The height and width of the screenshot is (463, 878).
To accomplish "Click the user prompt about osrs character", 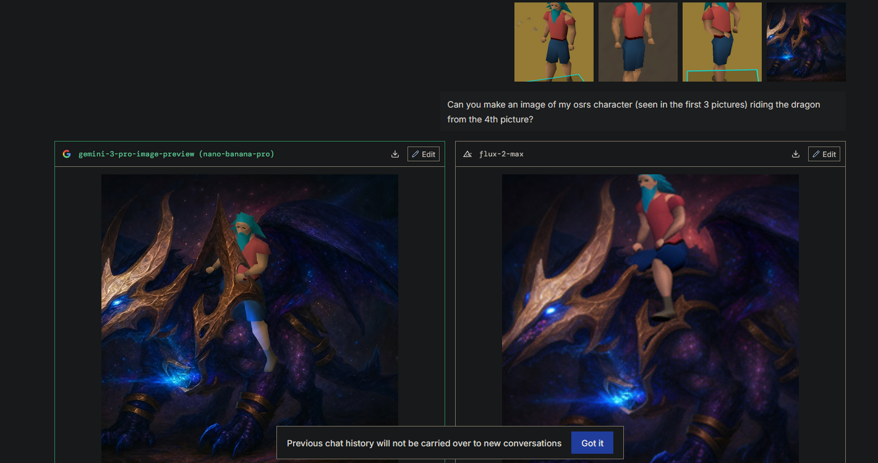I will click(x=643, y=112).
